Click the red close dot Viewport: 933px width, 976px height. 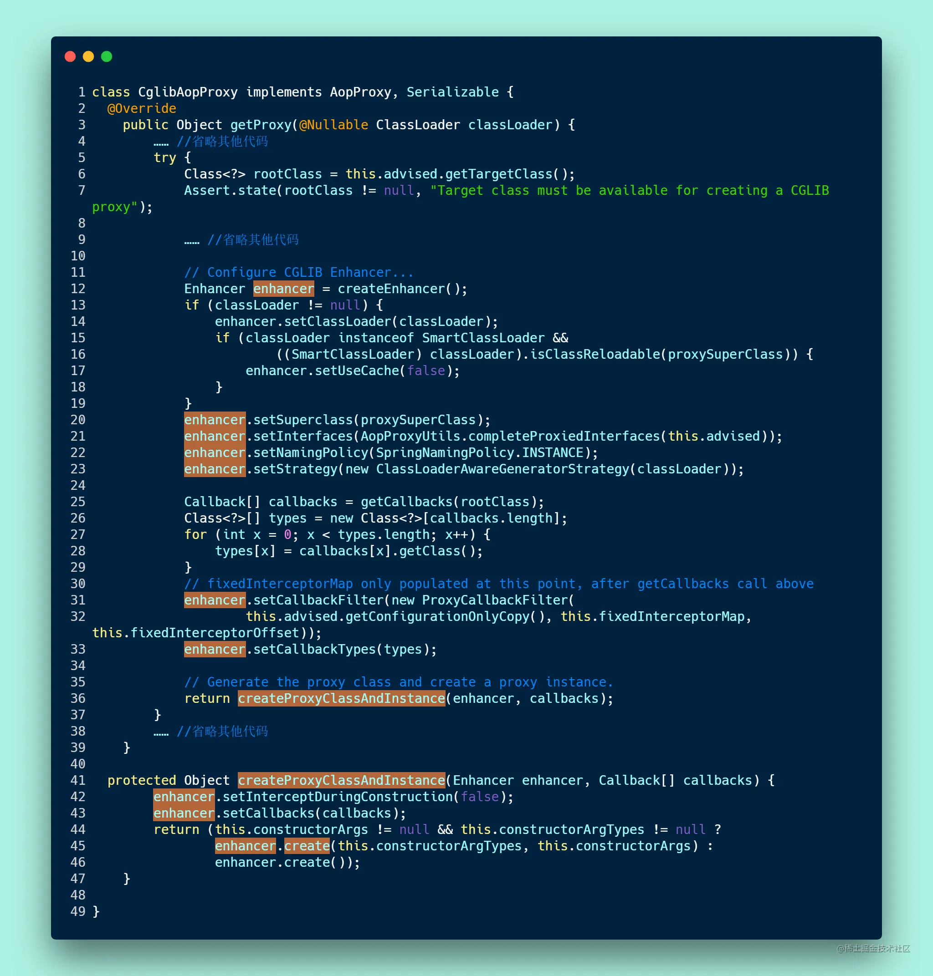70,56
